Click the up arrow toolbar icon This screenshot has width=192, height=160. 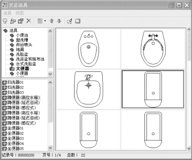coord(51,21)
